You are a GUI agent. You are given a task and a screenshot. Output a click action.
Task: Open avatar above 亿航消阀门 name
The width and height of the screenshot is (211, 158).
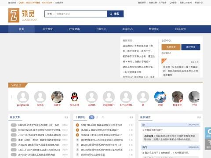click(109, 97)
